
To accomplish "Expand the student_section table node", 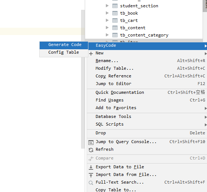I will click(x=107, y=6).
